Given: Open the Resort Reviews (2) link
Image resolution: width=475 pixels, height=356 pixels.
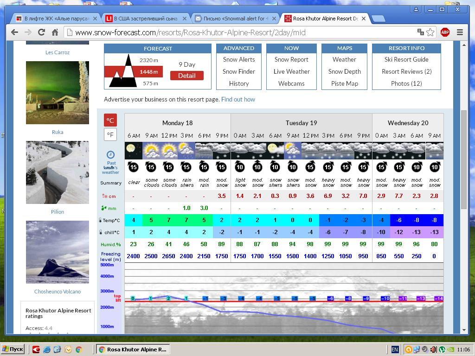Looking at the screenshot, I should (x=406, y=71).
